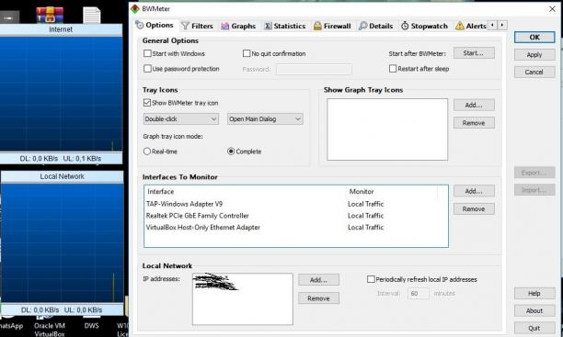Close the BWMeter window
The height and width of the screenshot is (337, 563).
552,9
